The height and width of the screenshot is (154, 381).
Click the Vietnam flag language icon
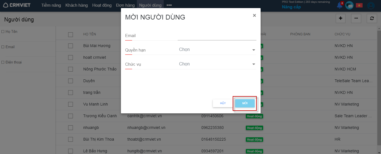coord(359,5)
